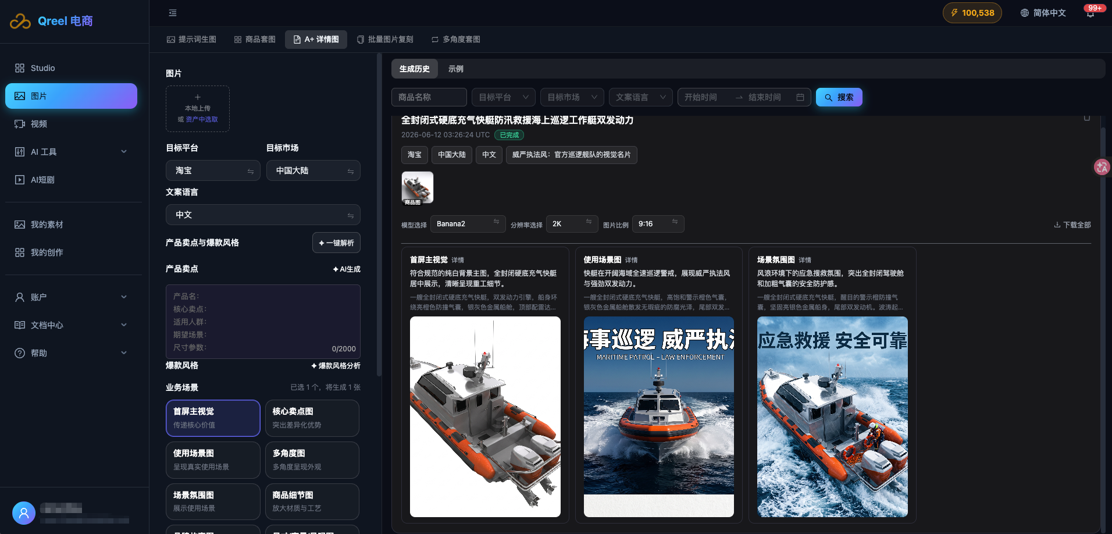Switch to the 示例 tab
This screenshot has height=534, width=1112.
[456, 69]
